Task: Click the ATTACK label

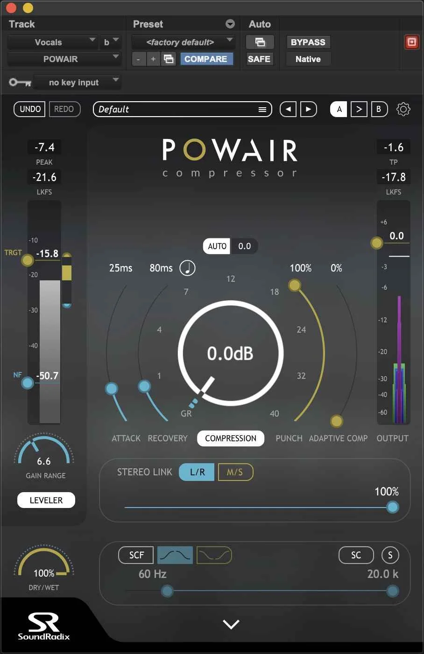Action: click(x=126, y=438)
